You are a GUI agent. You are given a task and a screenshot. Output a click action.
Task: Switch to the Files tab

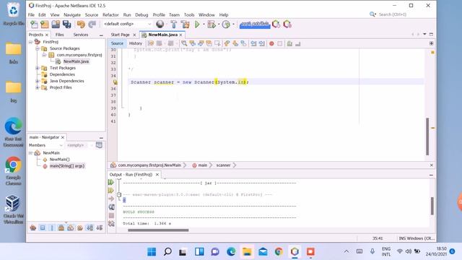click(59, 35)
